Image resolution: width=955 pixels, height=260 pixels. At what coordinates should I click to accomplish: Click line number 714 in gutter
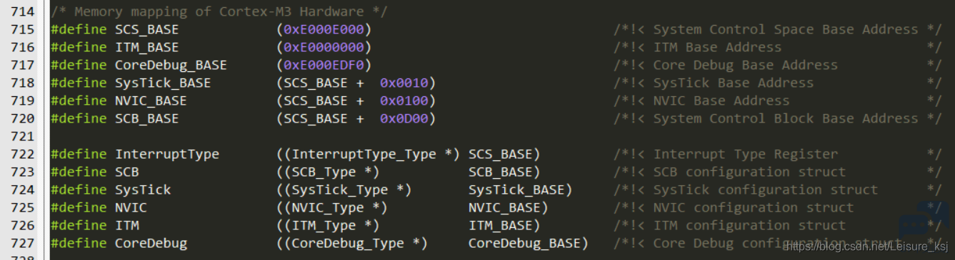[x=23, y=11]
